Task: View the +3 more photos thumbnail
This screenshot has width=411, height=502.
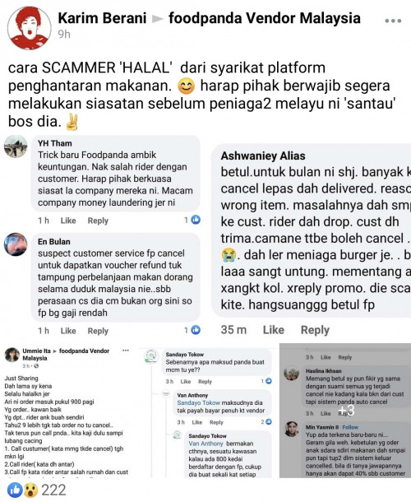Action: (345, 411)
